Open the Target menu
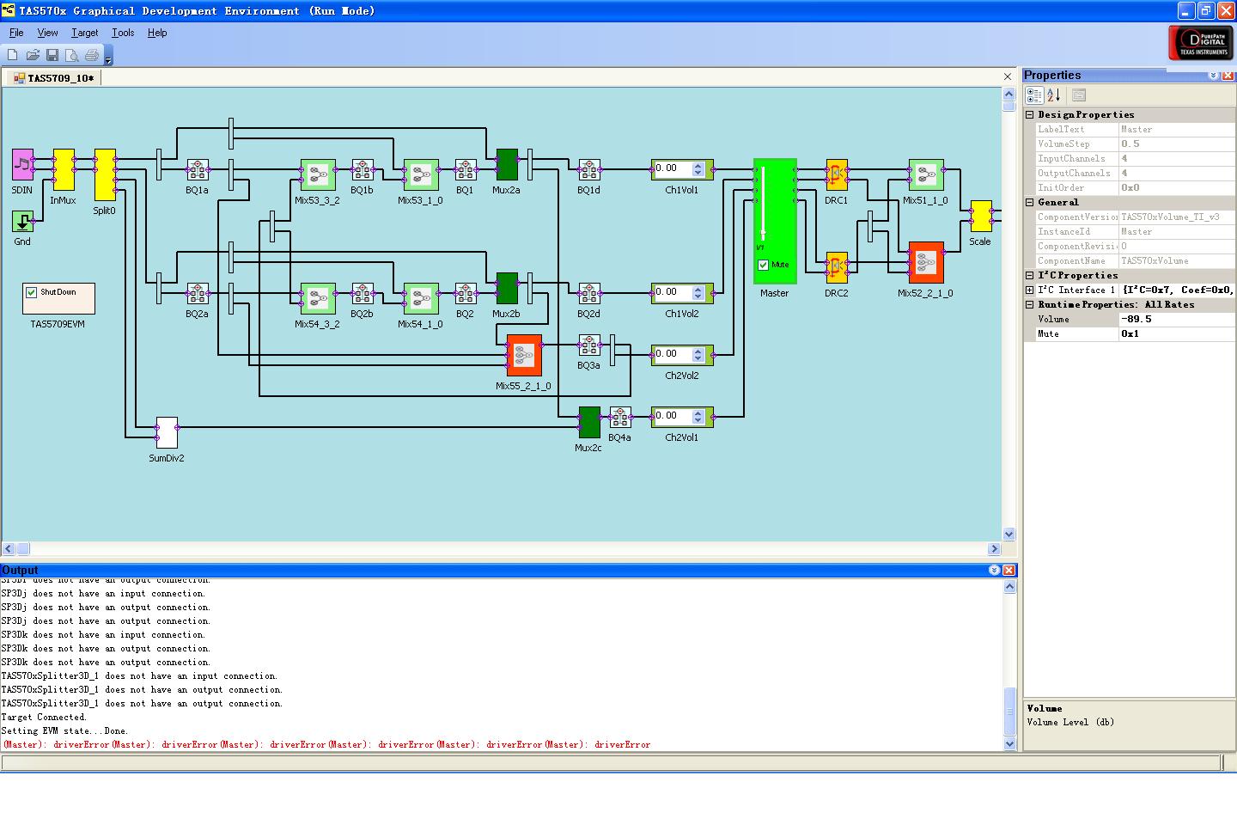Screen dimensions: 1237x825 [84, 33]
